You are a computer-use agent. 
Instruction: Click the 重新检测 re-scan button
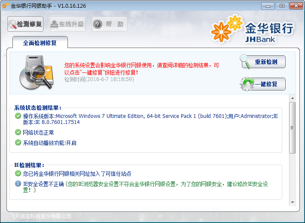coord(263,62)
